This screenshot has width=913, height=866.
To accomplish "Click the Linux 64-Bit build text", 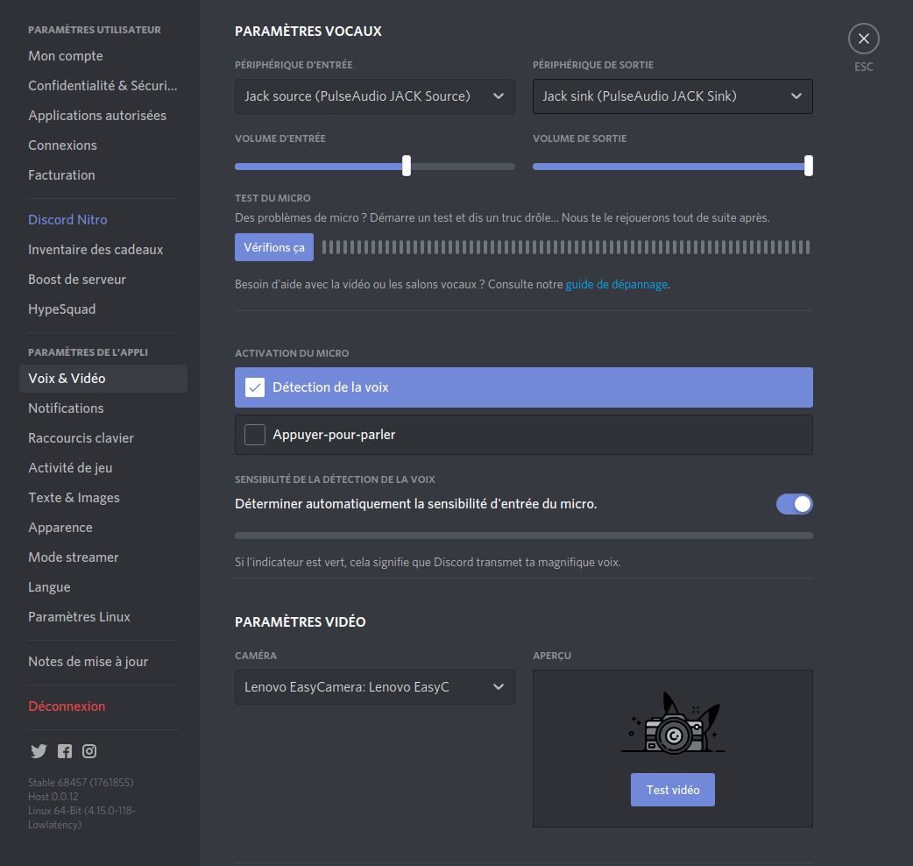I will 81,818.
